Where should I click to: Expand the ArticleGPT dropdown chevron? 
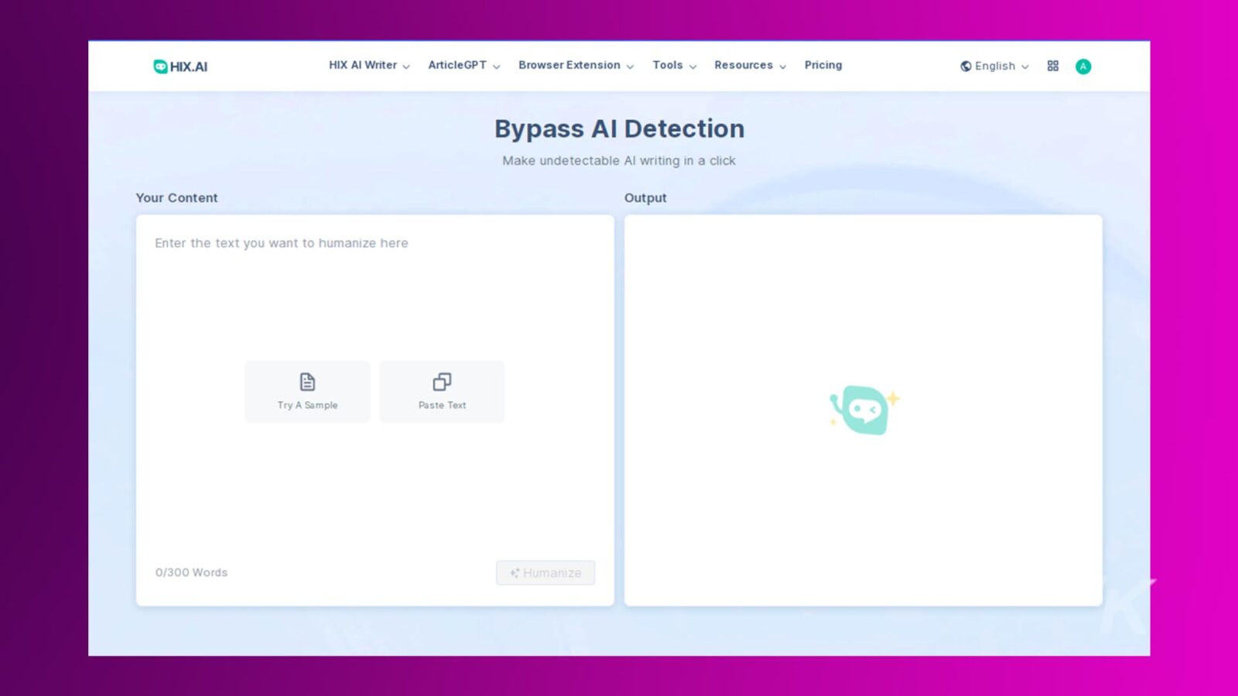tap(496, 67)
